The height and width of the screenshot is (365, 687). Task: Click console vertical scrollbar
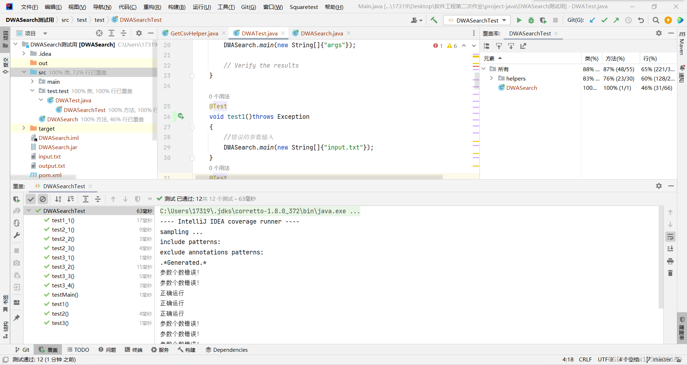coord(661,257)
